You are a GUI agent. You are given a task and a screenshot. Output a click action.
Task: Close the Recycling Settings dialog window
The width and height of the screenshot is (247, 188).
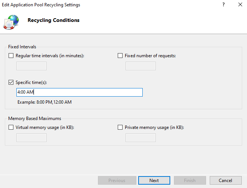tap(240, 5)
